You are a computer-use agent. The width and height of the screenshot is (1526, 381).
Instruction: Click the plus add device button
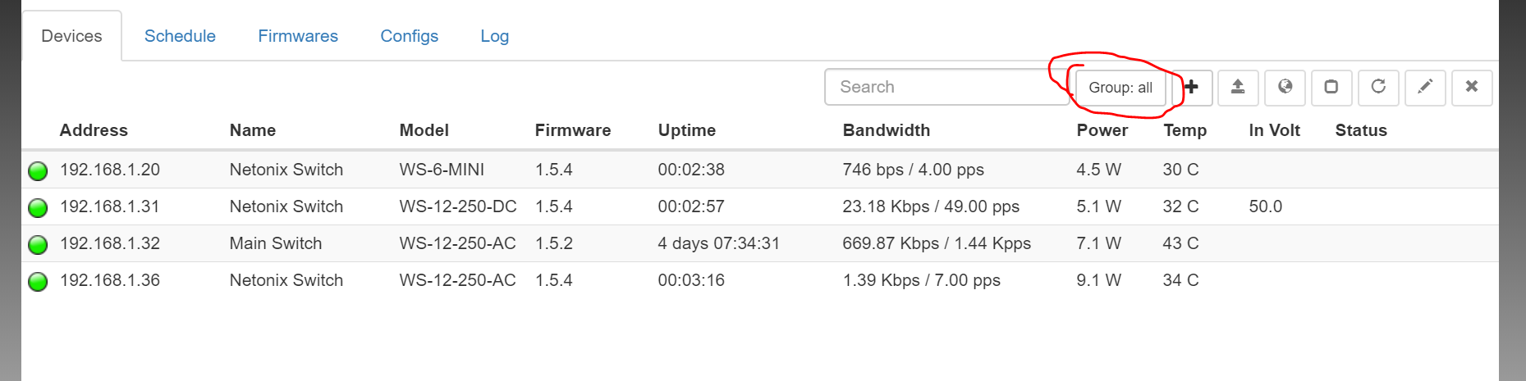[x=1192, y=87]
